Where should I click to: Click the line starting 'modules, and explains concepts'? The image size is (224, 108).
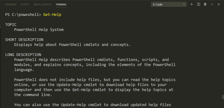click(95, 65)
